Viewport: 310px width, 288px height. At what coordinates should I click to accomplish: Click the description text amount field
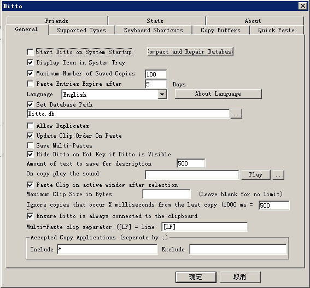tap(191, 163)
